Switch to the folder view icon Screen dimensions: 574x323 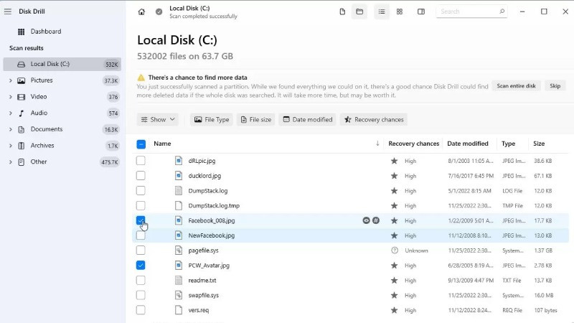[359, 11]
